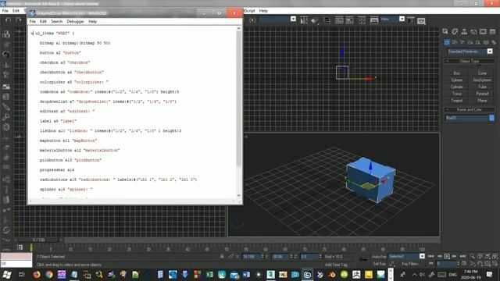500x281 pixels.
Task: Open the Edit menu in MAXScript editor
Action: click(43, 21)
